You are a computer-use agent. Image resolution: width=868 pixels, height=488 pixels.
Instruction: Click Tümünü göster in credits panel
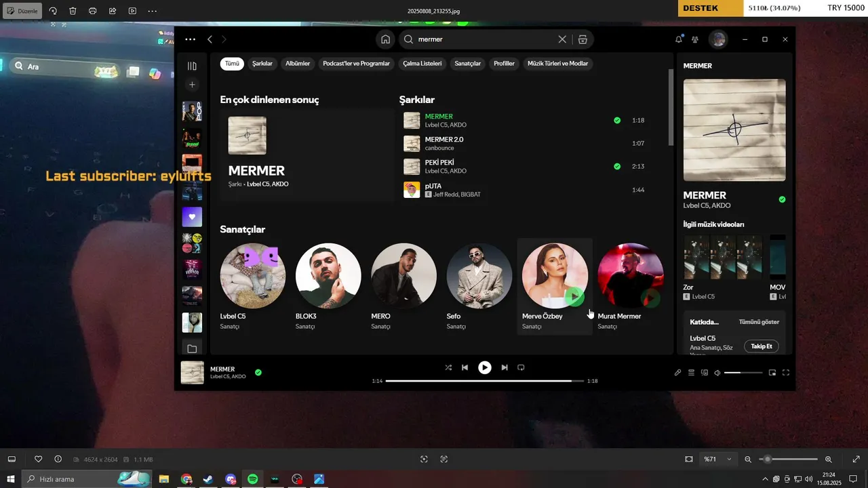(x=759, y=322)
